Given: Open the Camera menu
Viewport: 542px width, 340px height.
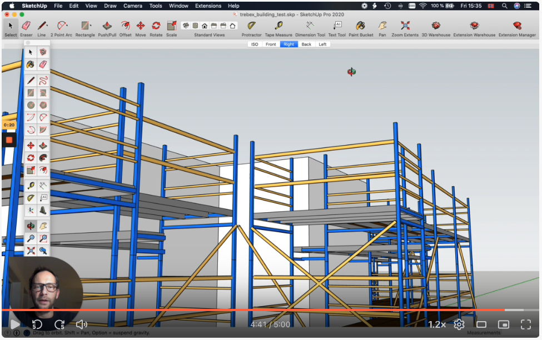Looking at the screenshot, I should point(133,6).
